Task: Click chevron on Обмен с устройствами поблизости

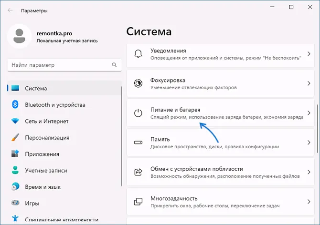Action: [x=309, y=172]
